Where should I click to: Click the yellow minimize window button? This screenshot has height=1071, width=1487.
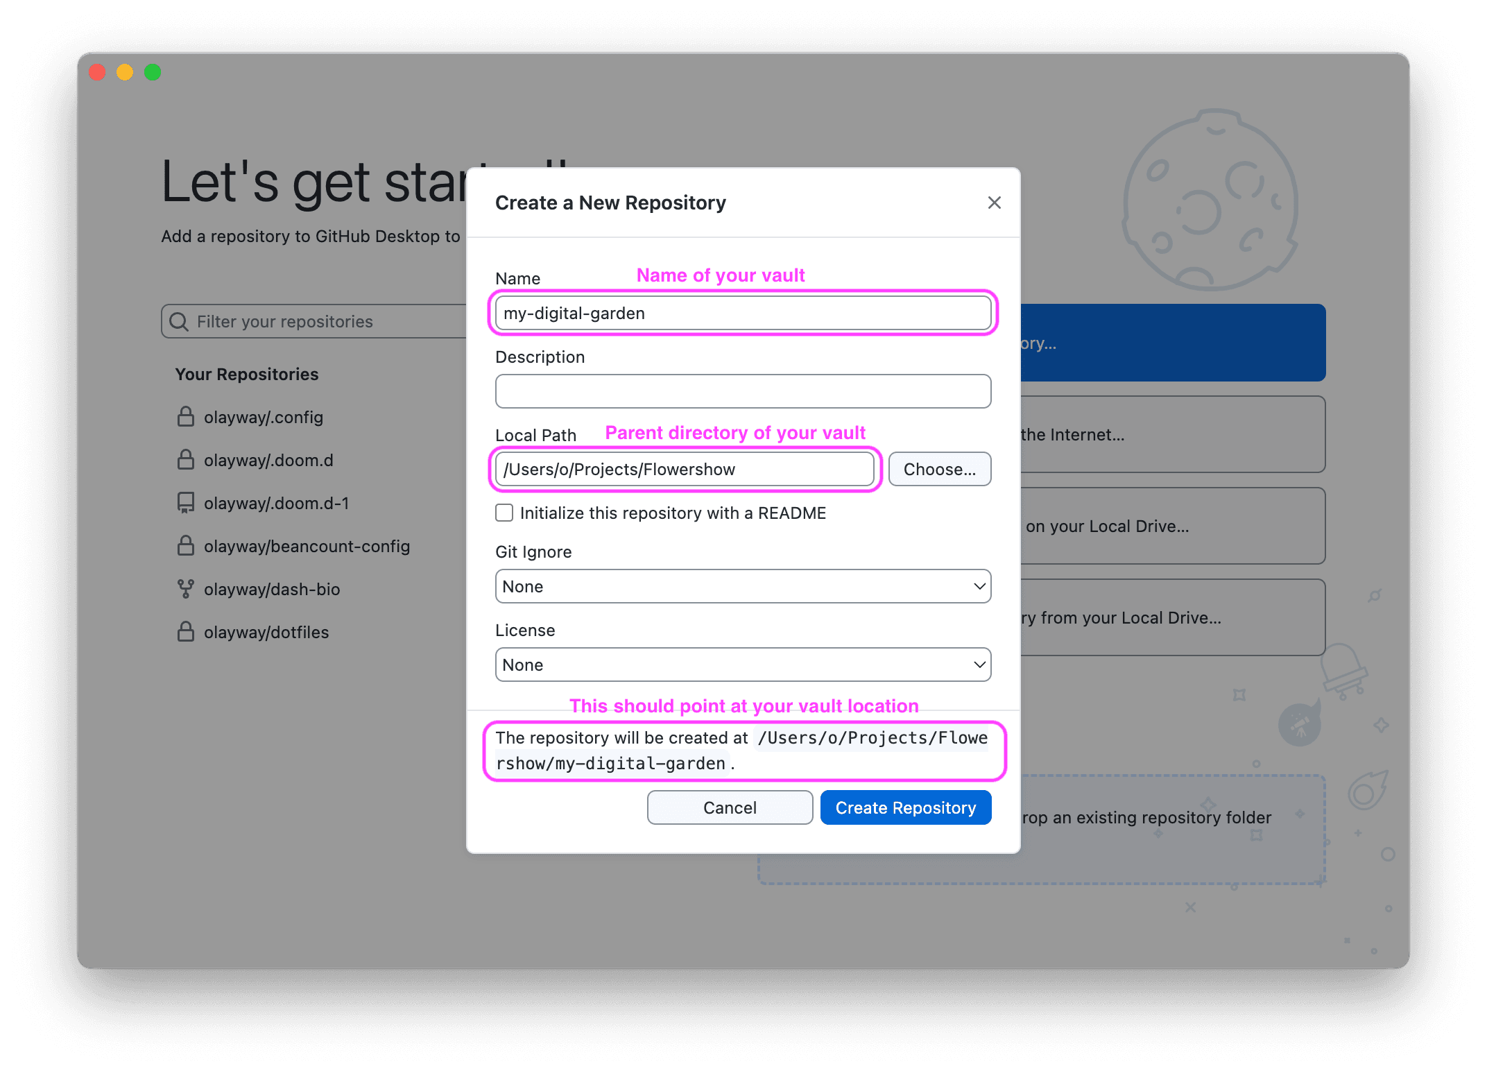pos(125,72)
